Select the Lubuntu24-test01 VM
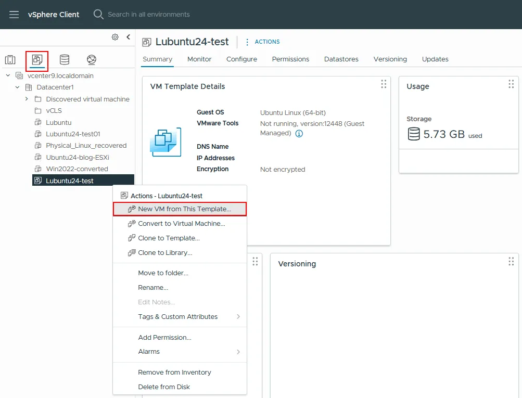The image size is (522, 398). [73, 134]
